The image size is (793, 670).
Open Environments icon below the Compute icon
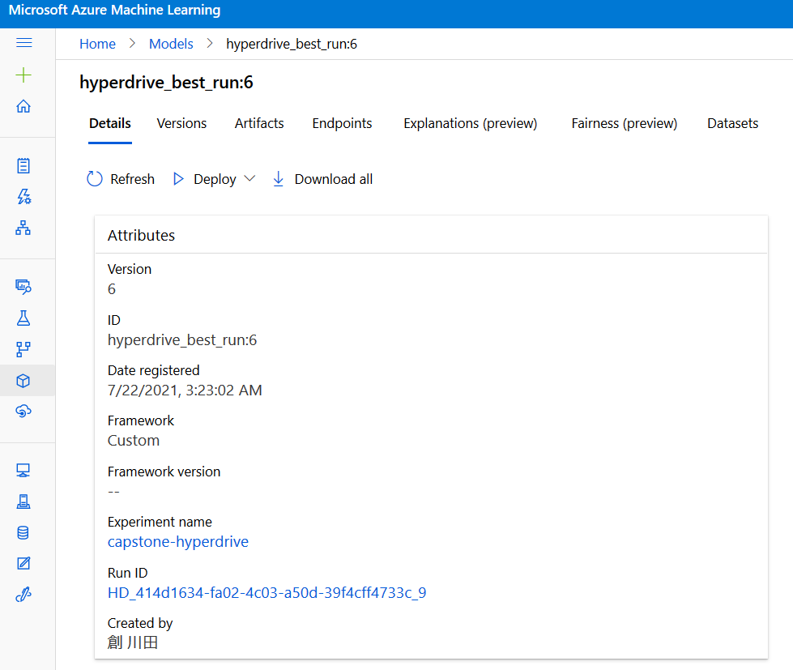23,501
